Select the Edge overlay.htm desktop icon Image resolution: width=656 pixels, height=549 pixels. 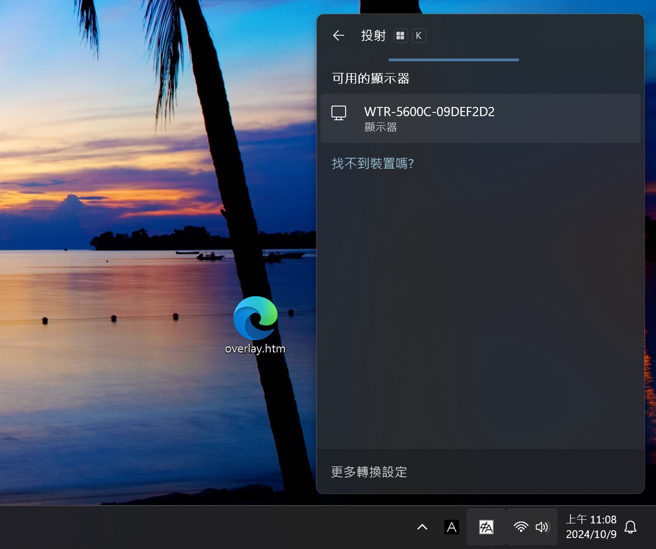point(255,318)
